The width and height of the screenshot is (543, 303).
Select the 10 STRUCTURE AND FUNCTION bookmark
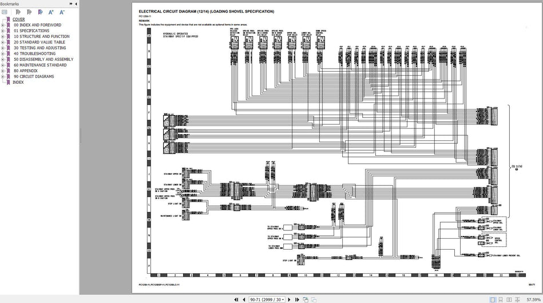click(41, 36)
